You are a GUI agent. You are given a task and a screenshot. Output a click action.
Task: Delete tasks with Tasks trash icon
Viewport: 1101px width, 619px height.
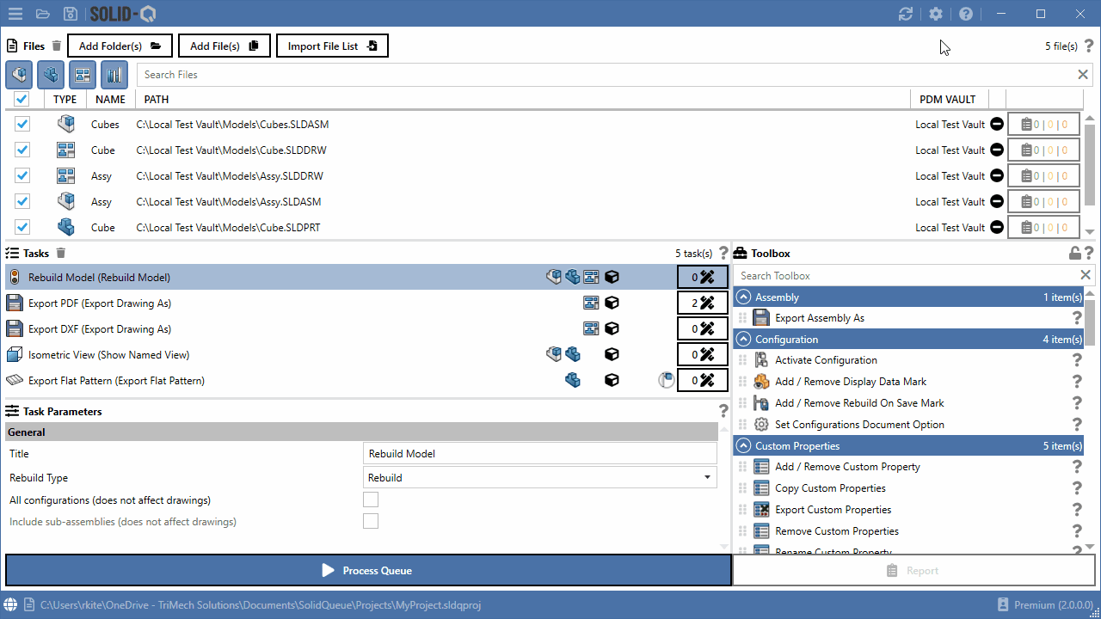(x=60, y=253)
